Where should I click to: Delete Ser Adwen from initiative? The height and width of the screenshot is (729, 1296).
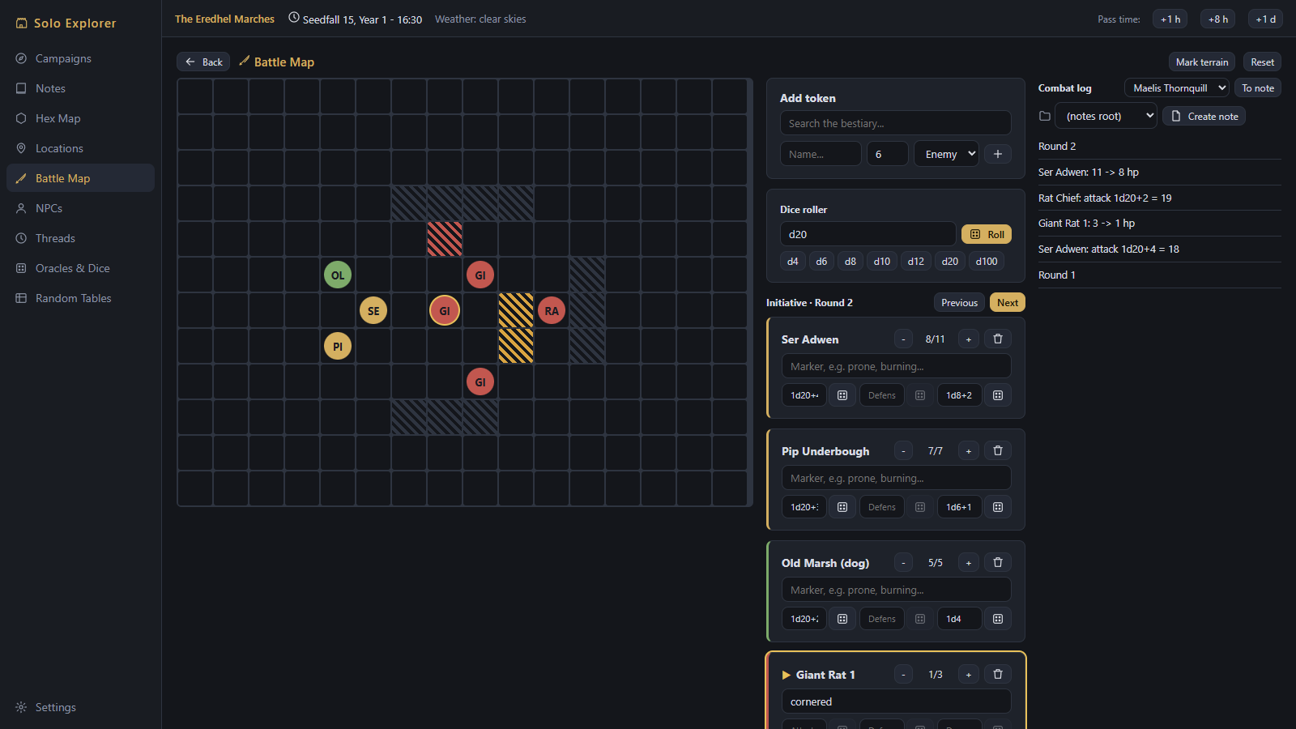[998, 339]
